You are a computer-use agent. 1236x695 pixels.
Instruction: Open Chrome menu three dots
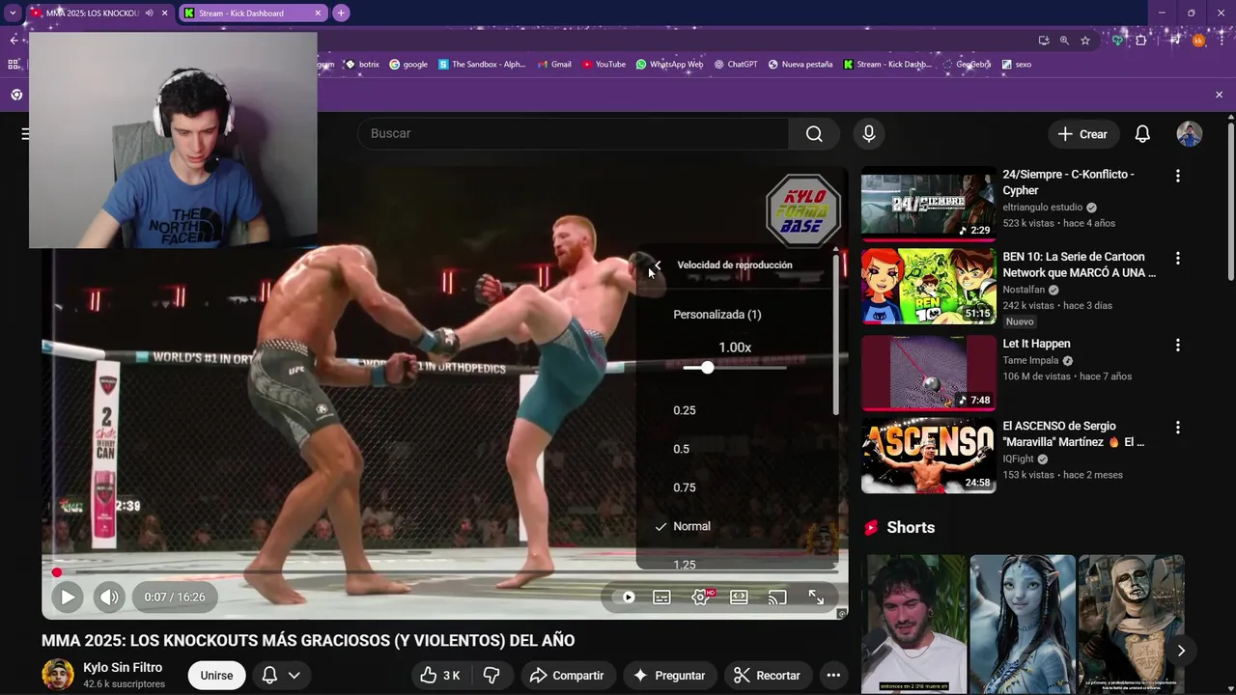coord(1222,41)
